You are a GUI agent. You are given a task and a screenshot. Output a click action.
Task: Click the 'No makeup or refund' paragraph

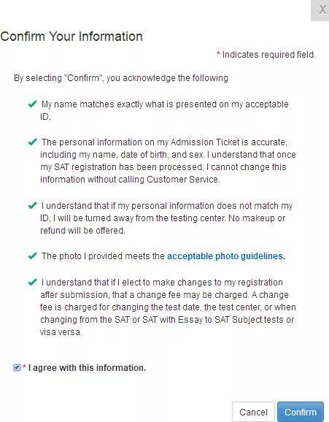[x=166, y=218]
